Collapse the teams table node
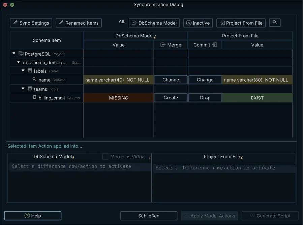This screenshot has height=225, width=303. pyautogui.click(x=23, y=89)
